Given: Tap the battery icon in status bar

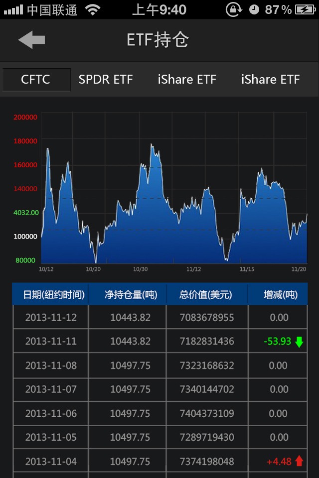Looking at the screenshot, I should [305, 9].
